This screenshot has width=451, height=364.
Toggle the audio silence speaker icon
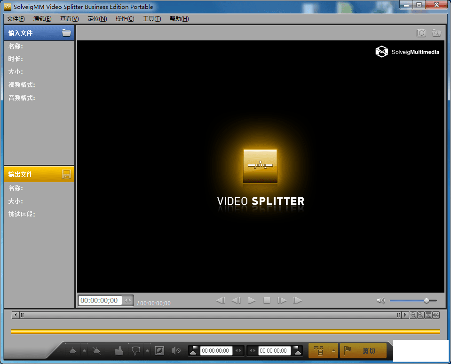coord(176,350)
